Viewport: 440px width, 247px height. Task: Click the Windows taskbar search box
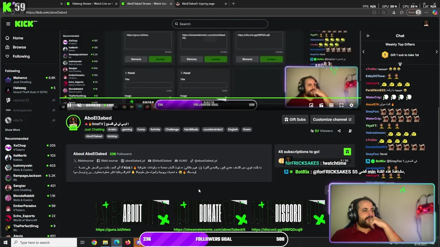44,243
